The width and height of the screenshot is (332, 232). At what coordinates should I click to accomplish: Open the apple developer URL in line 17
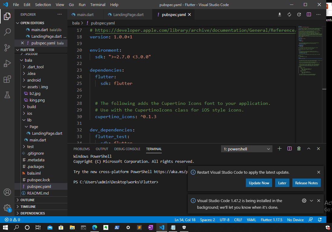pyautogui.click(x=195, y=30)
